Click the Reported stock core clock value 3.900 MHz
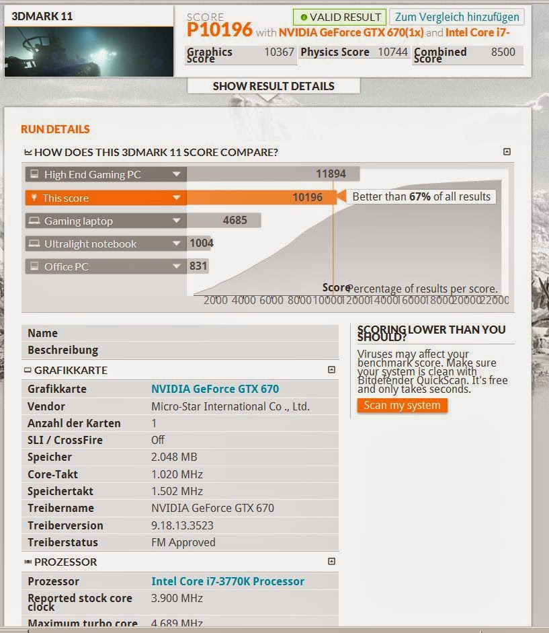 (177, 598)
